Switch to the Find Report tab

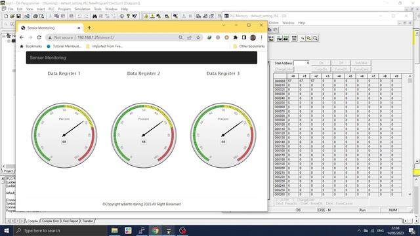(x=70, y=221)
